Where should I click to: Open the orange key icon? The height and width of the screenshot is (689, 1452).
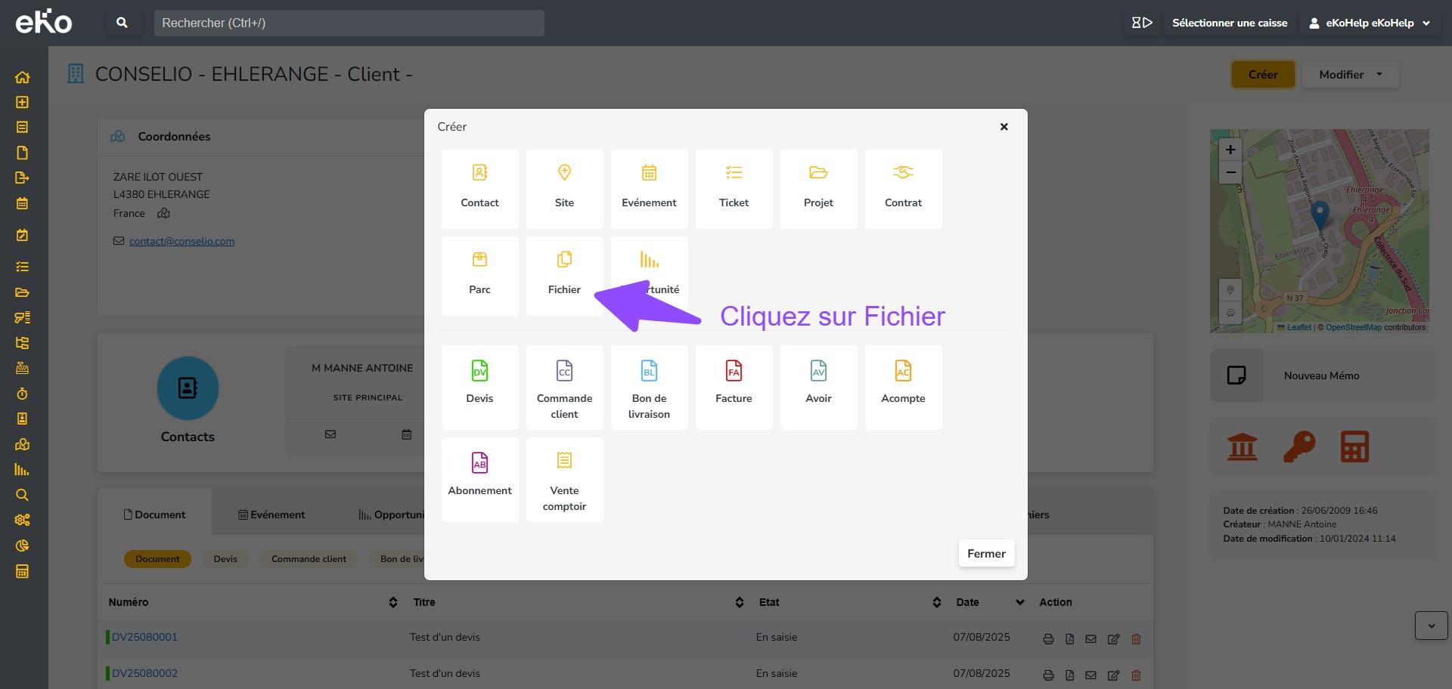pos(1298,446)
